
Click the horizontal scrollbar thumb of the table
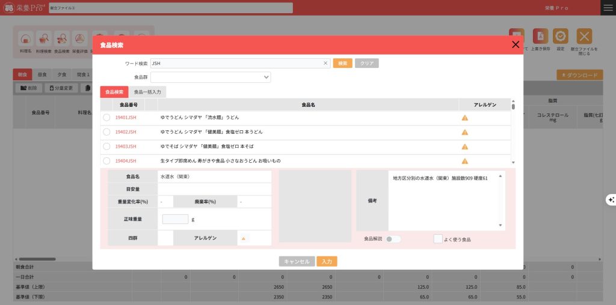click(37, 259)
